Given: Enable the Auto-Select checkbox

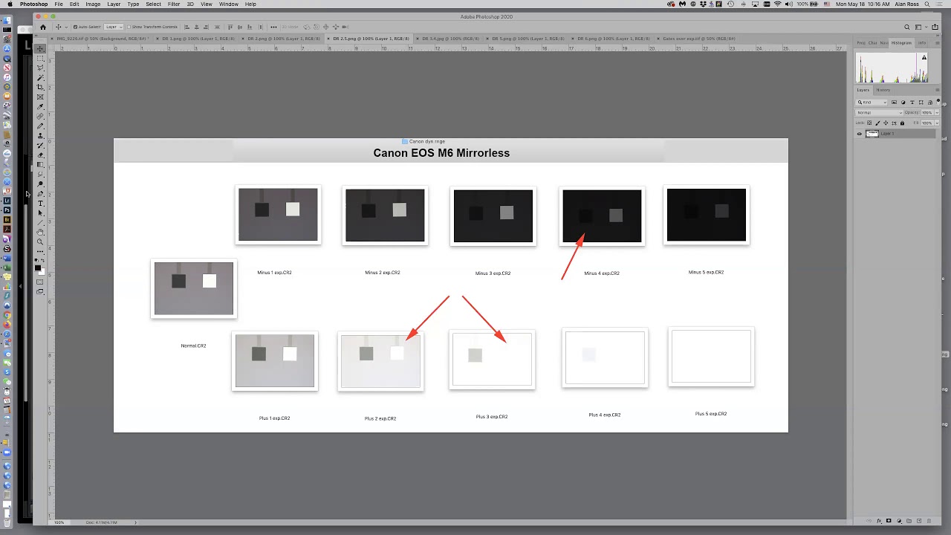Looking at the screenshot, I should 75,27.
